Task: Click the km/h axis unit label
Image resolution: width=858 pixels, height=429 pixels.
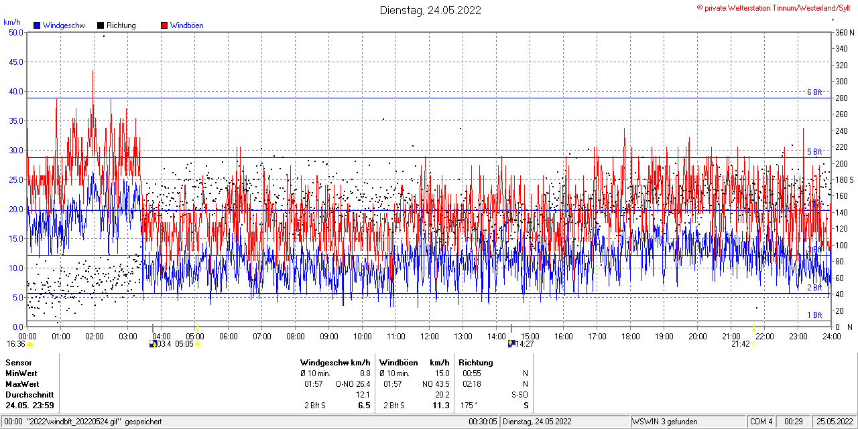Action: coord(12,21)
